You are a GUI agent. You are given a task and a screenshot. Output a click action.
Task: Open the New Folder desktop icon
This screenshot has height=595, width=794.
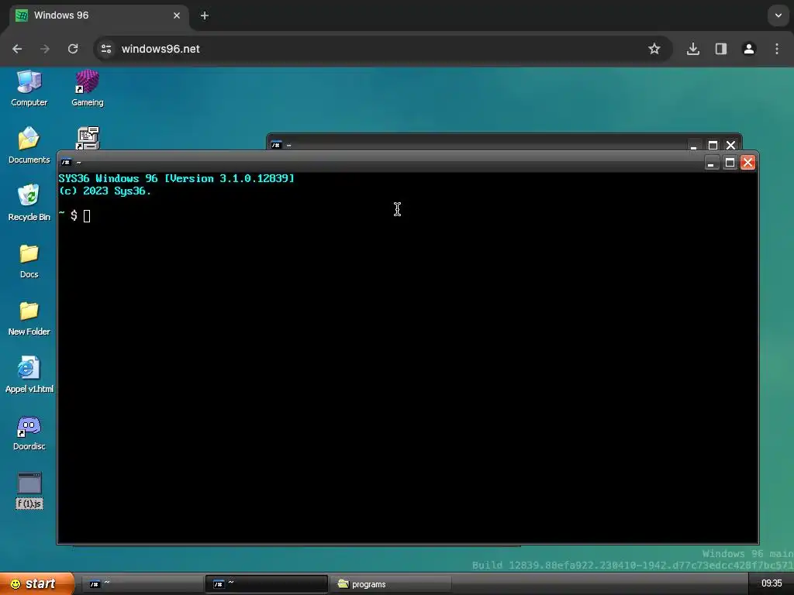coord(29,318)
